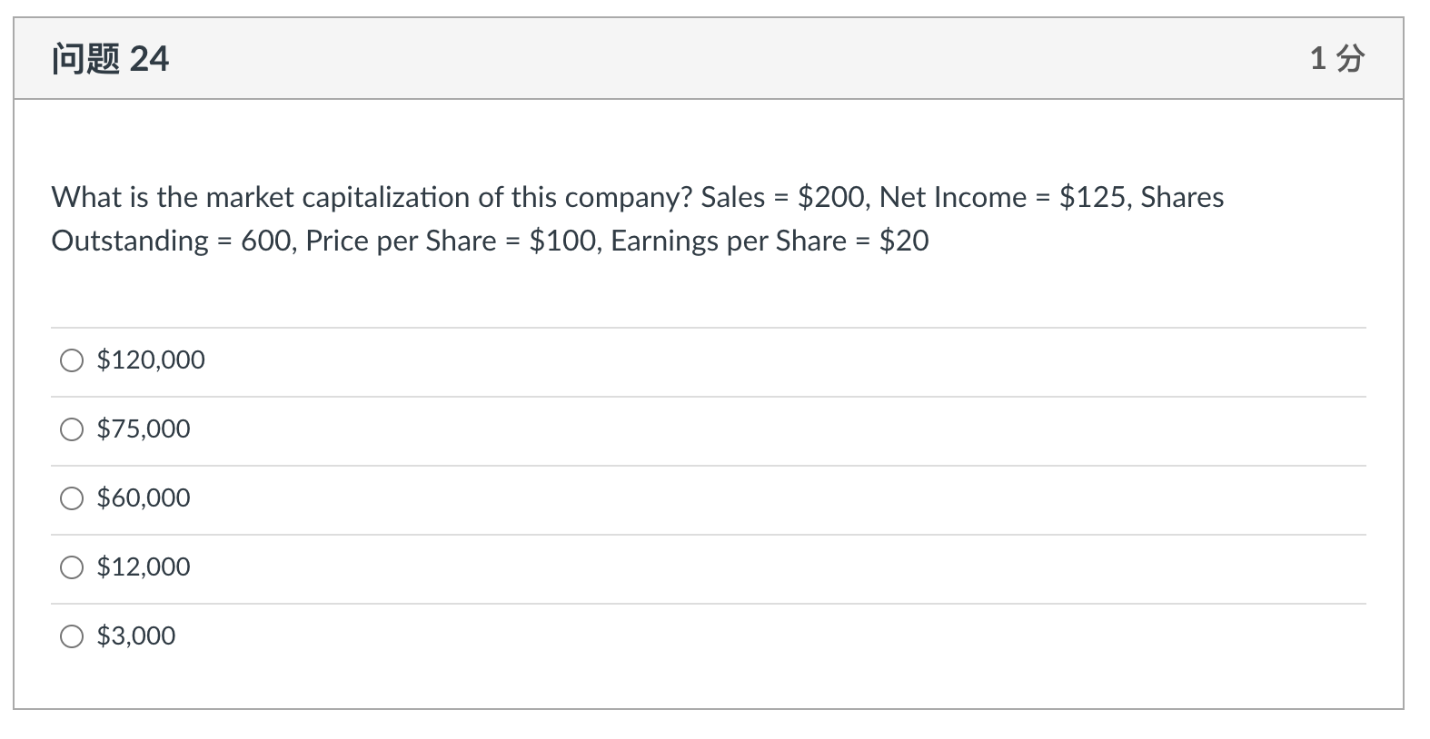Click the "$100" price per share value
The image size is (1430, 739).
point(562,241)
